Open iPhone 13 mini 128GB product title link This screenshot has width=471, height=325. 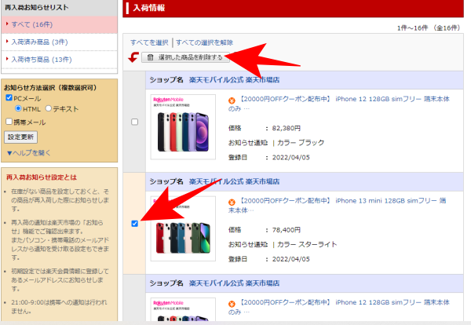(337, 205)
